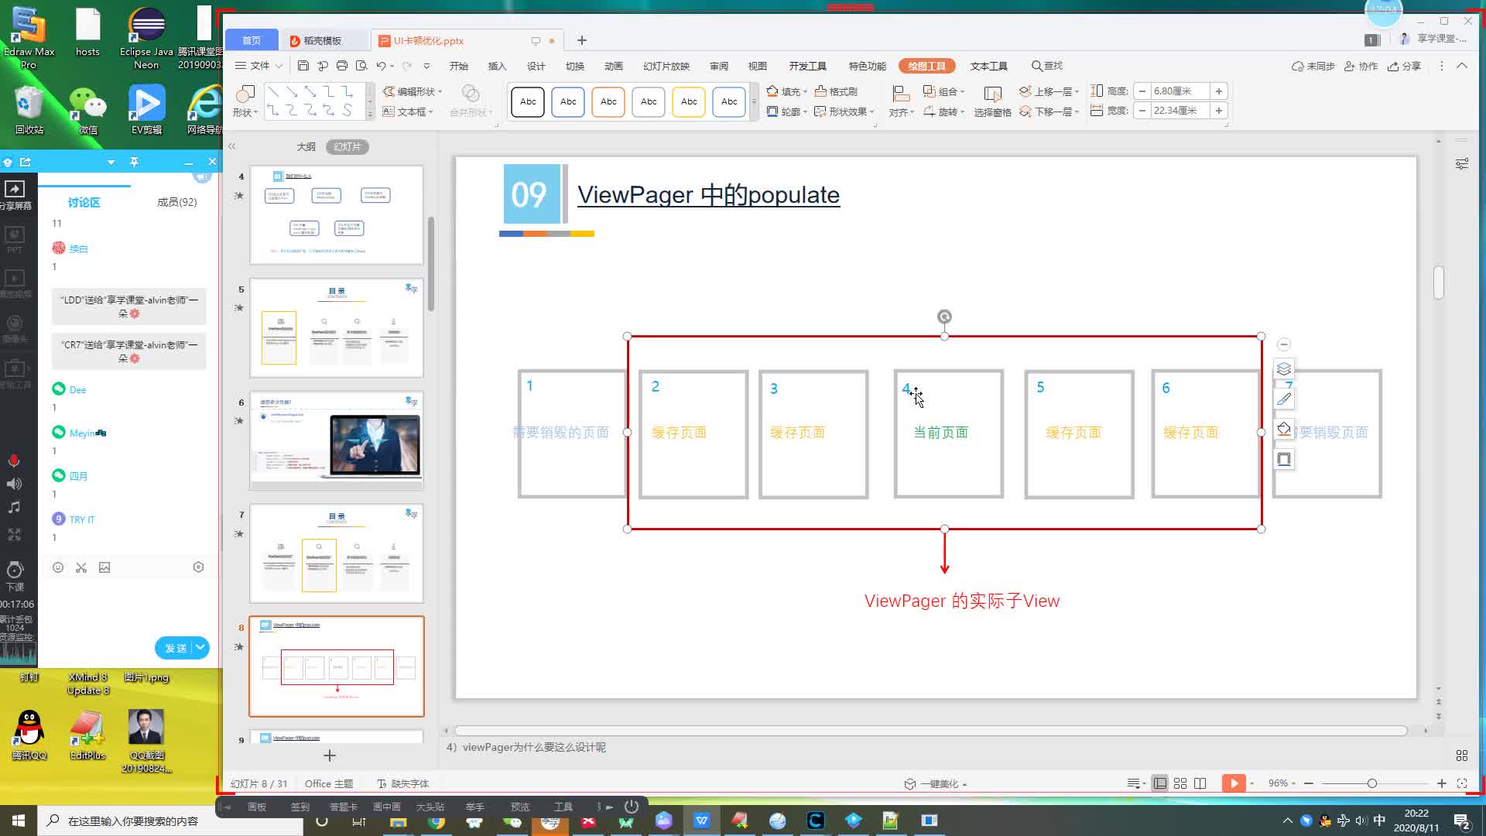The width and height of the screenshot is (1486, 836).
Task: Open the 文本工具 text tools tab
Action: coord(988,65)
